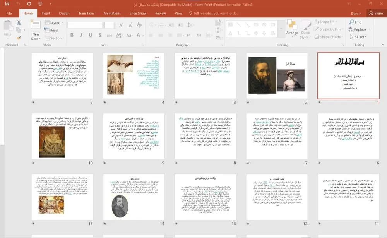Open Quick Styles gallery

pyautogui.click(x=305, y=30)
